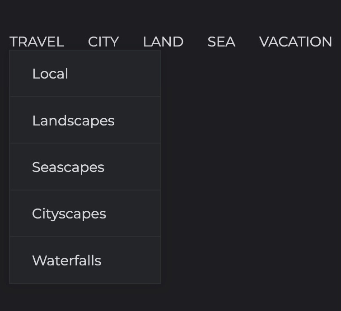Visit the Local travel category link
The height and width of the screenshot is (311, 341).
coord(85,74)
